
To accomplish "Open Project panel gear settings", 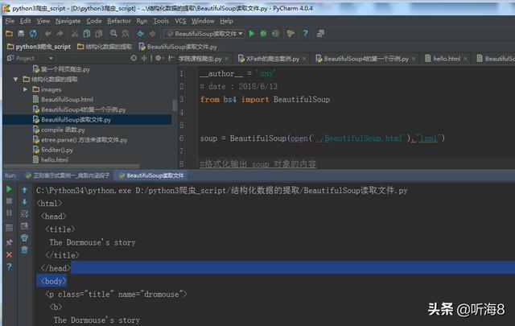I will [x=159, y=58].
